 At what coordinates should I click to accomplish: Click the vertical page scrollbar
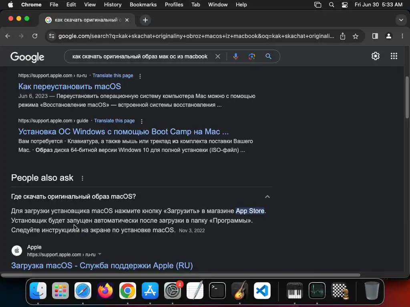point(407,97)
